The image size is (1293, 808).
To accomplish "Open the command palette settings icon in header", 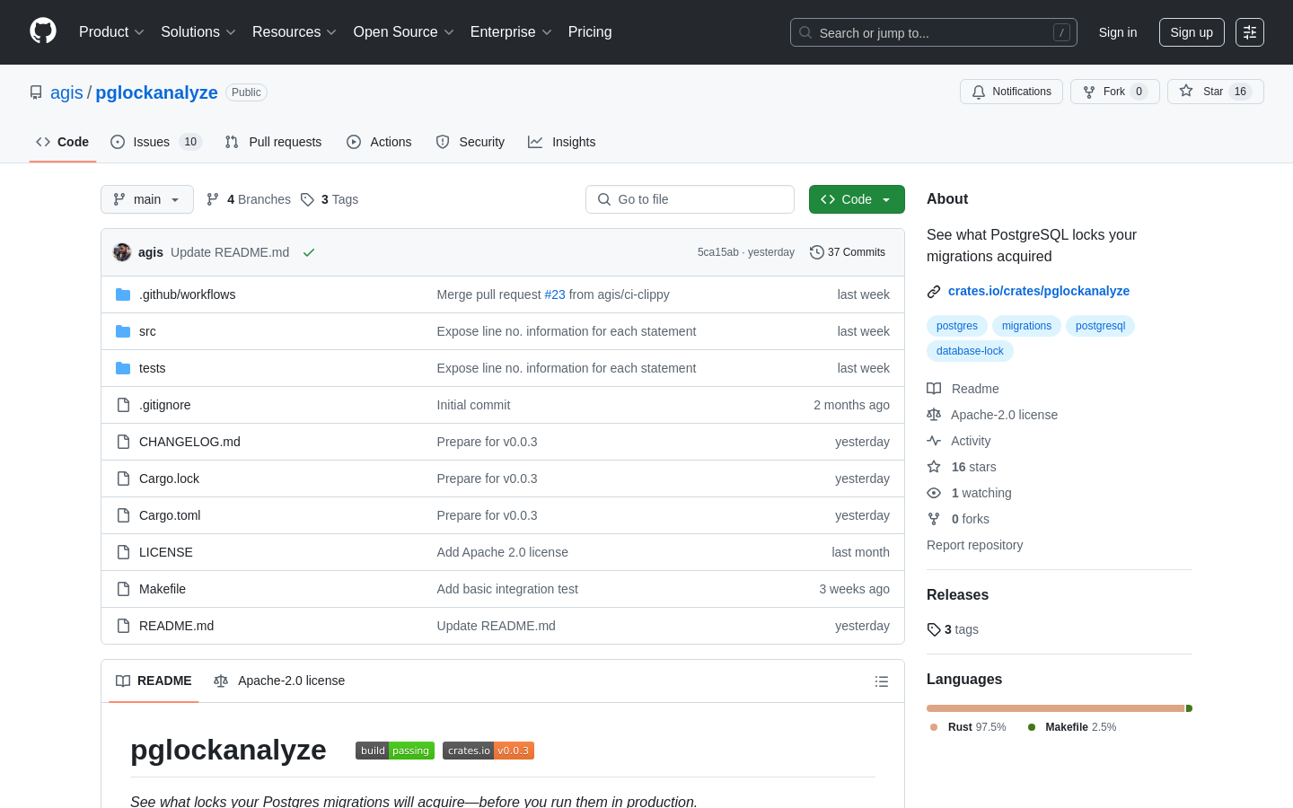I will (1250, 32).
